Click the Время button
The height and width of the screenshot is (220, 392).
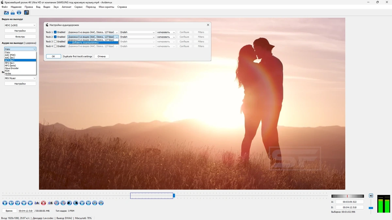pos(9,211)
